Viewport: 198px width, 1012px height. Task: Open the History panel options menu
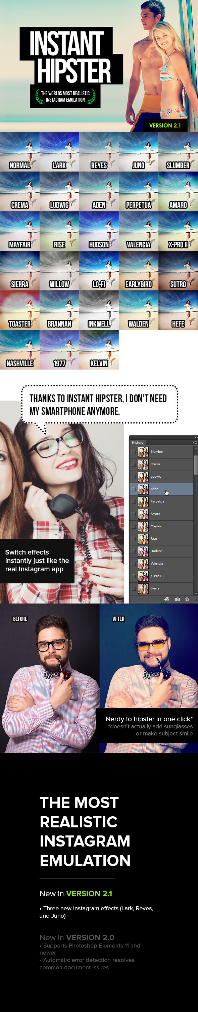(195, 443)
